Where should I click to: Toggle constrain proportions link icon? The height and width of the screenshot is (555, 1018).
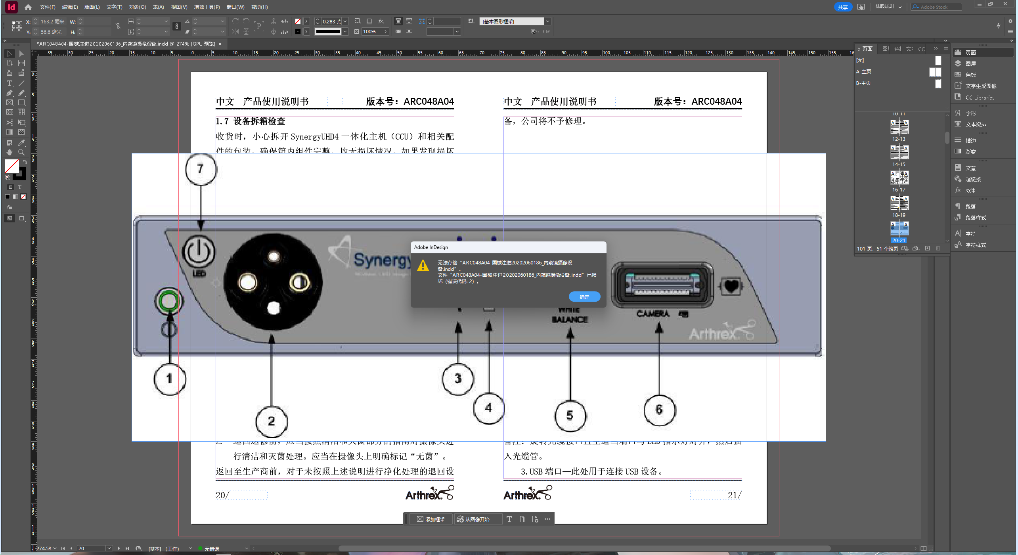coord(118,26)
